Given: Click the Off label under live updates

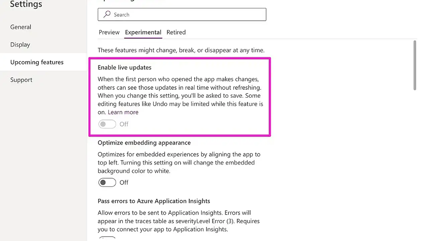Looking at the screenshot, I should coord(124,124).
